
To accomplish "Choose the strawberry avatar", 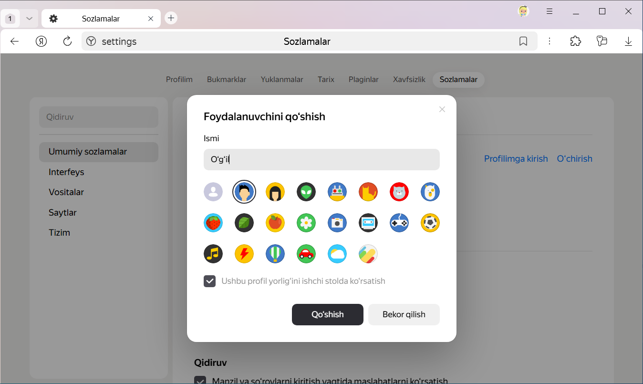I will 213,223.
